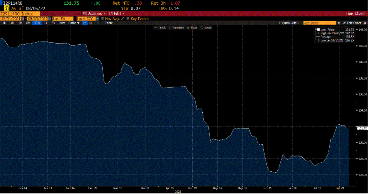Open the Actions menu
This screenshot has width=368, height=194.
pos(94,13)
